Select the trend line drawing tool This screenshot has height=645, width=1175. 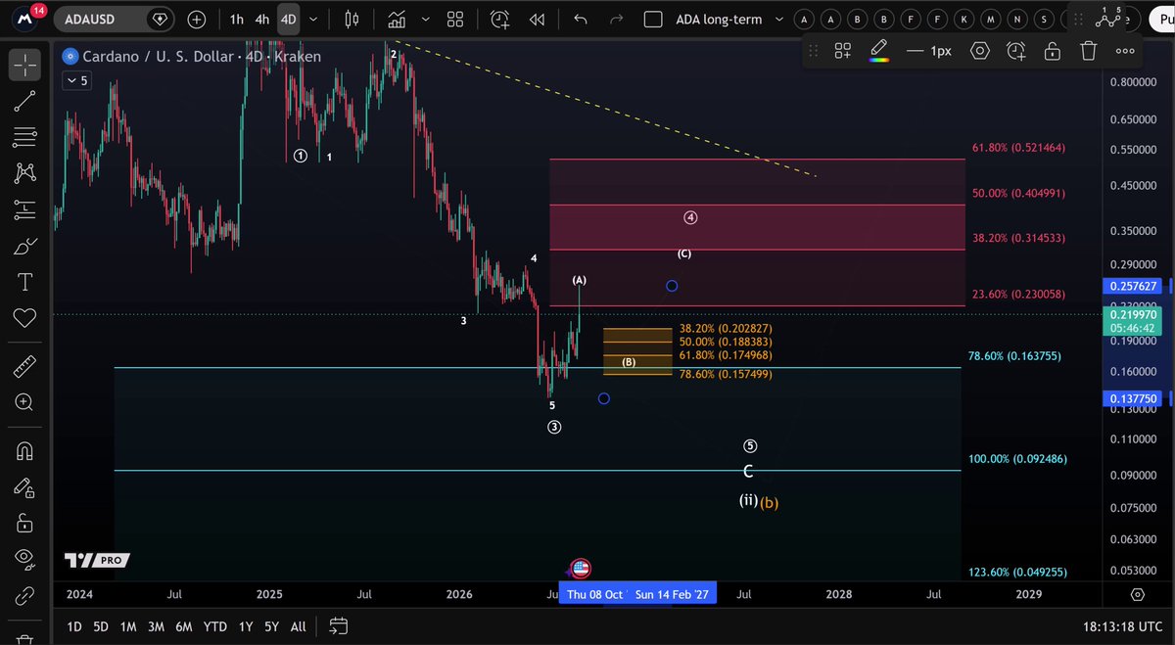pyautogui.click(x=24, y=100)
